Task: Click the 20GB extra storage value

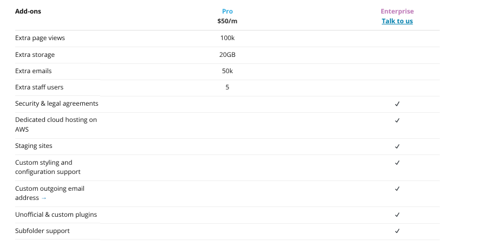Action: coord(227,55)
